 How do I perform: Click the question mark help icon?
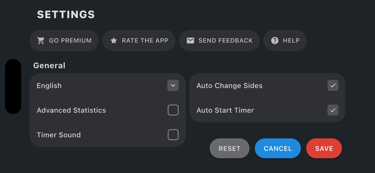click(275, 41)
